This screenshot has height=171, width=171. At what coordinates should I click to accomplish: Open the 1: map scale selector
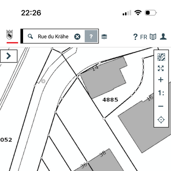point(161,93)
